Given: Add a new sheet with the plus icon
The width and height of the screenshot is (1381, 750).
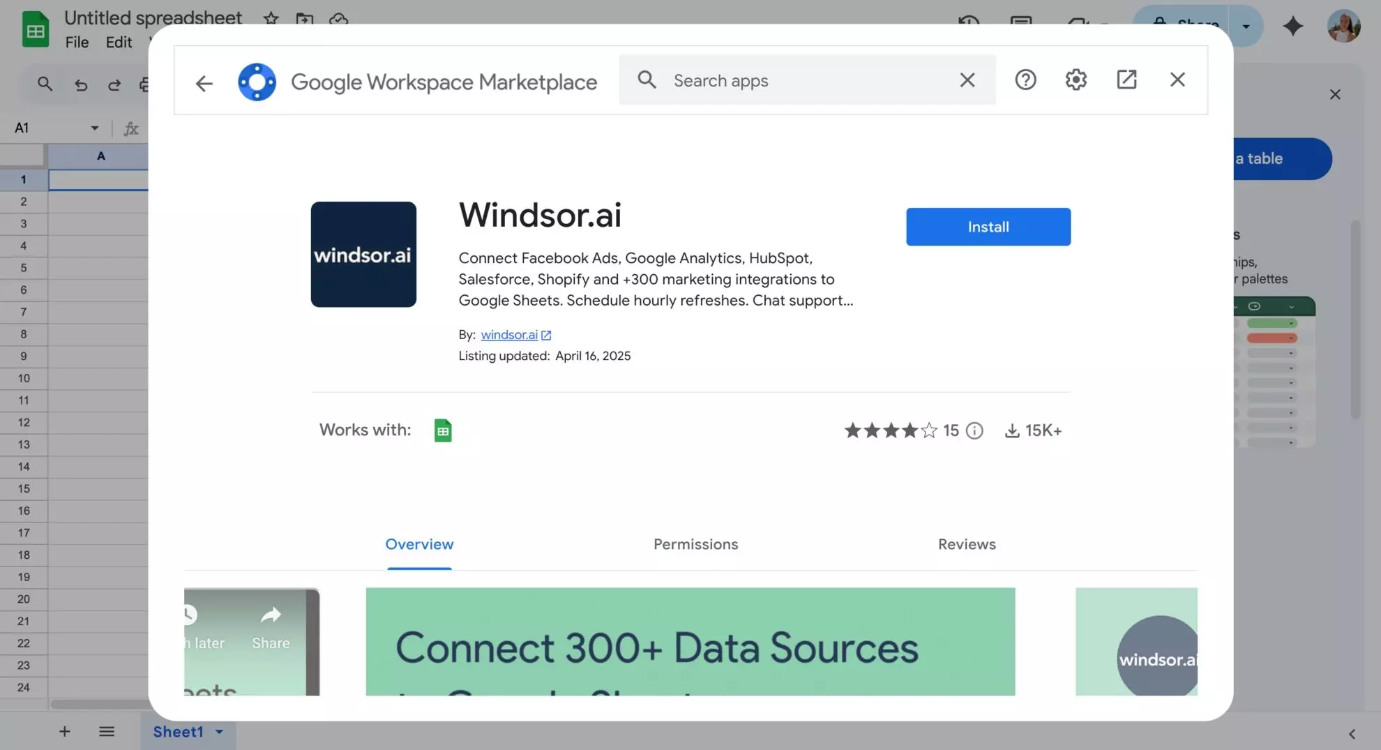Looking at the screenshot, I should (x=64, y=731).
